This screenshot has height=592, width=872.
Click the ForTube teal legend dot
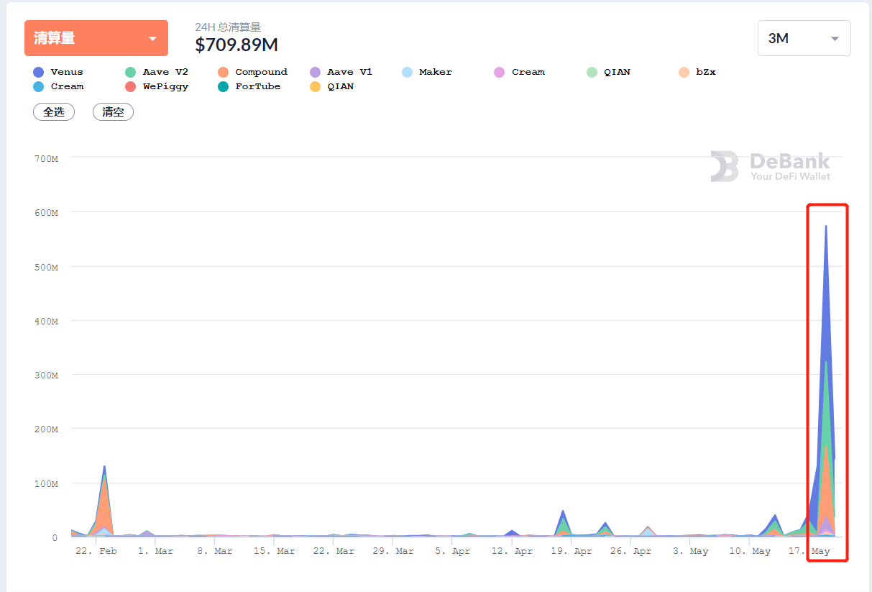point(223,86)
